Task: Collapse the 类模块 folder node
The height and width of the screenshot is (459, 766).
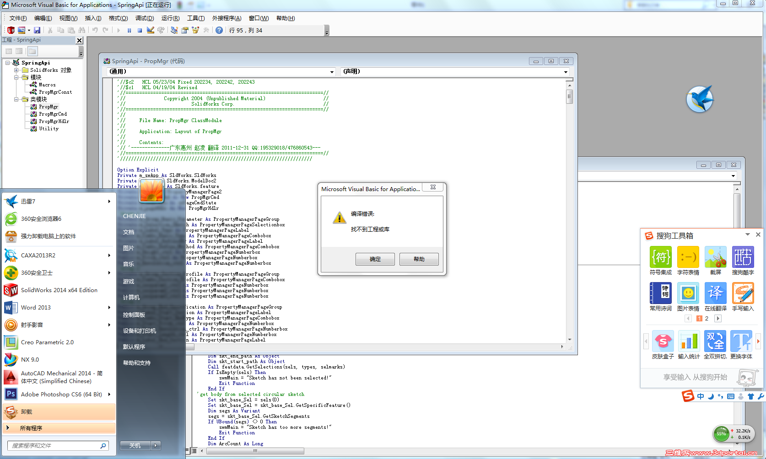Action: tap(16, 99)
